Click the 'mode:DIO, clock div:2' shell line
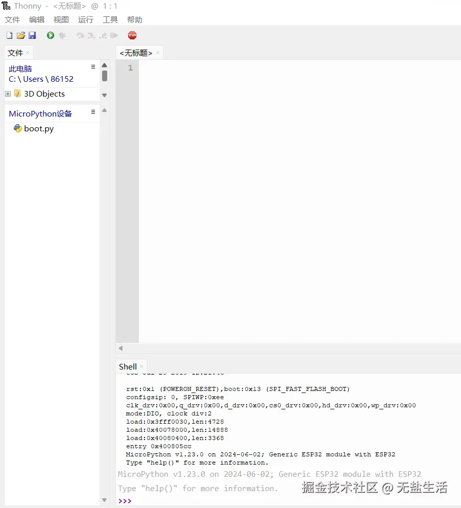Viewport: 461px width, 508px height. (x=168, y=414)
